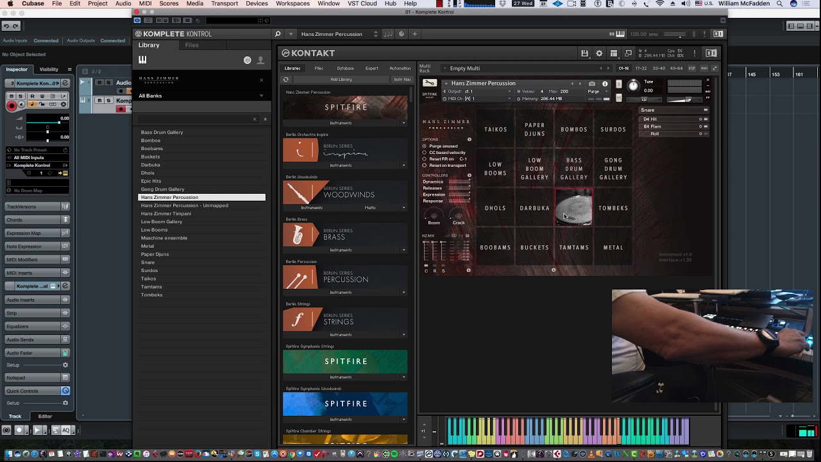
Task: Click Options info icon
Action: coord(470,139)
